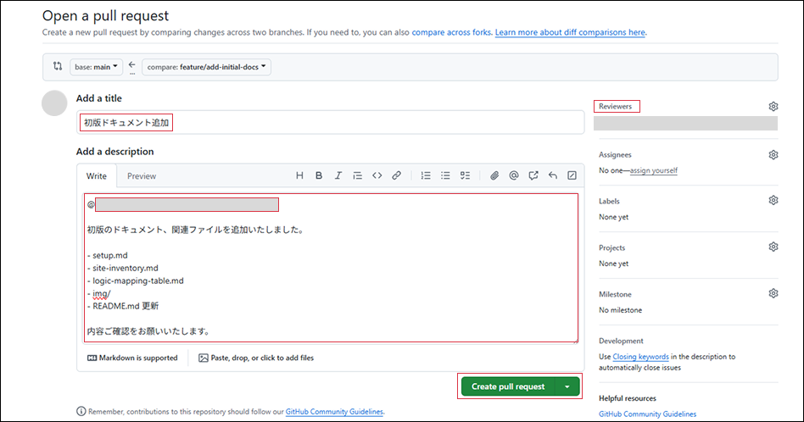Viewport: 804px width, 422px height.
Task: Click the user avatar circle
Action: point(54,103)
